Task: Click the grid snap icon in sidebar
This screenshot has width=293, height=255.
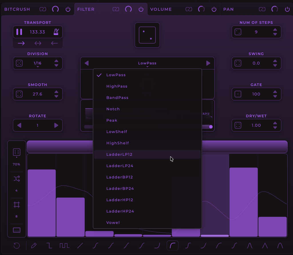Action: pyautogui.click(x=17, y=205)
